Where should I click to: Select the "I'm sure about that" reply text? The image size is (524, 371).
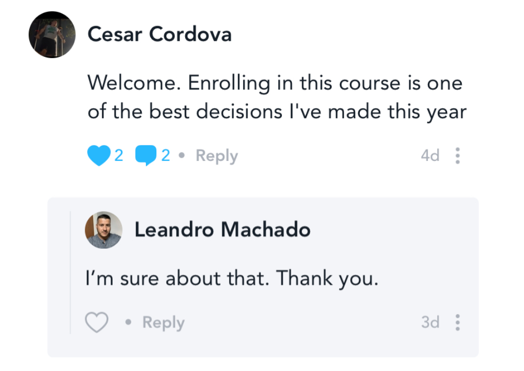(231, 279)
